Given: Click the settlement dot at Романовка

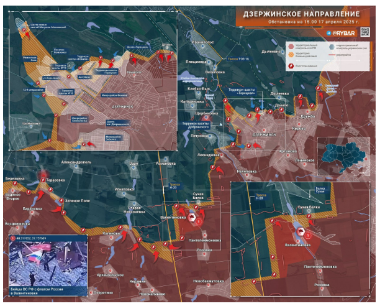Looking at the screenshot, I should tap(166, 159).
